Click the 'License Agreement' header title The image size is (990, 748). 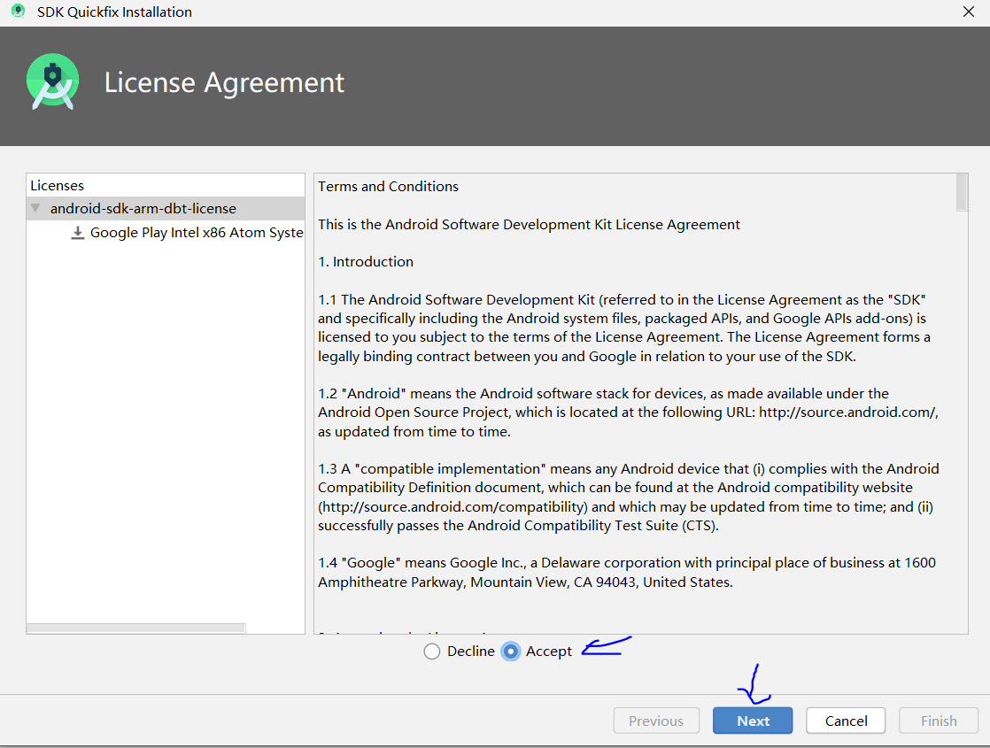[x=224, y=82]
